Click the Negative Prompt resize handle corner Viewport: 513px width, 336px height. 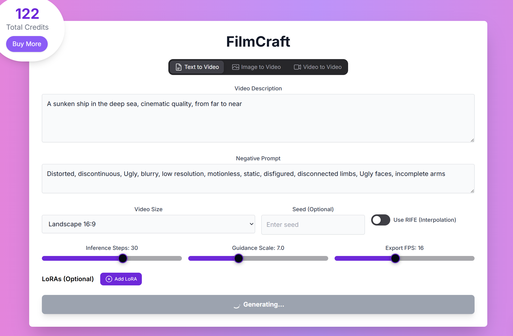tap(472, 191)
